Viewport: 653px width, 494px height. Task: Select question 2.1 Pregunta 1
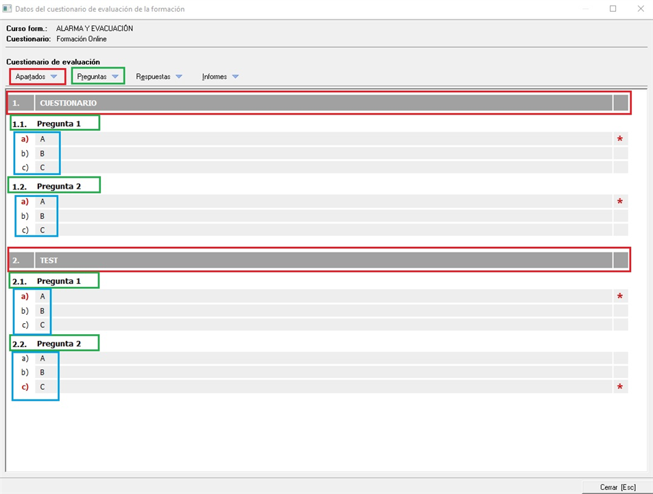pyautogui.click(x=58, y=281)
